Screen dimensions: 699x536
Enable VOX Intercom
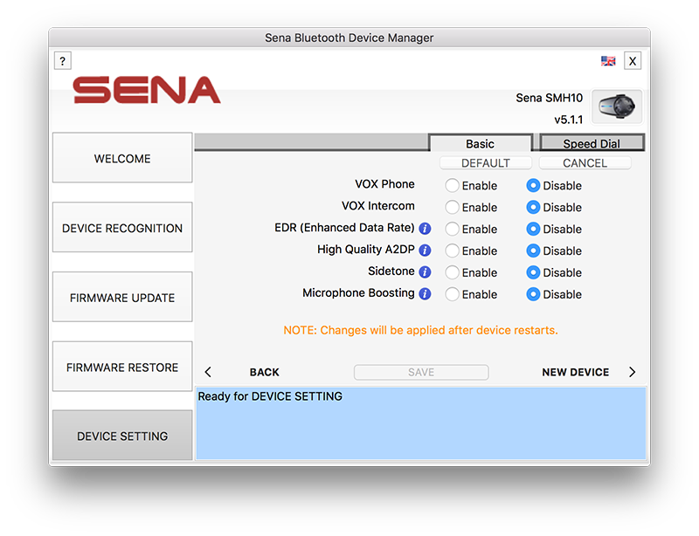[x=452, y=207]
